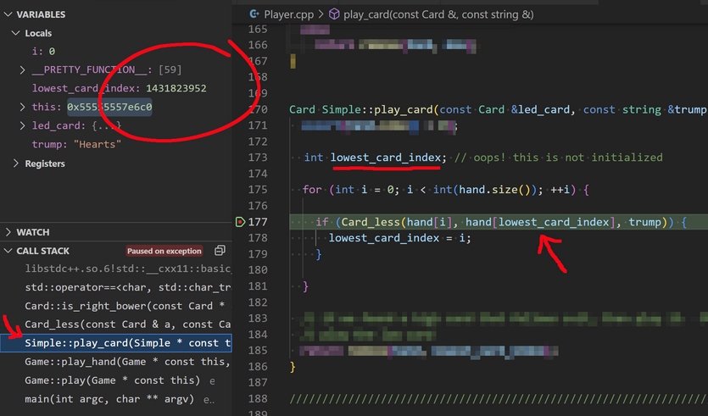Collapse the CALL STACK section header
The height and width of the screenshot is (416, 708).
(8, 251)
